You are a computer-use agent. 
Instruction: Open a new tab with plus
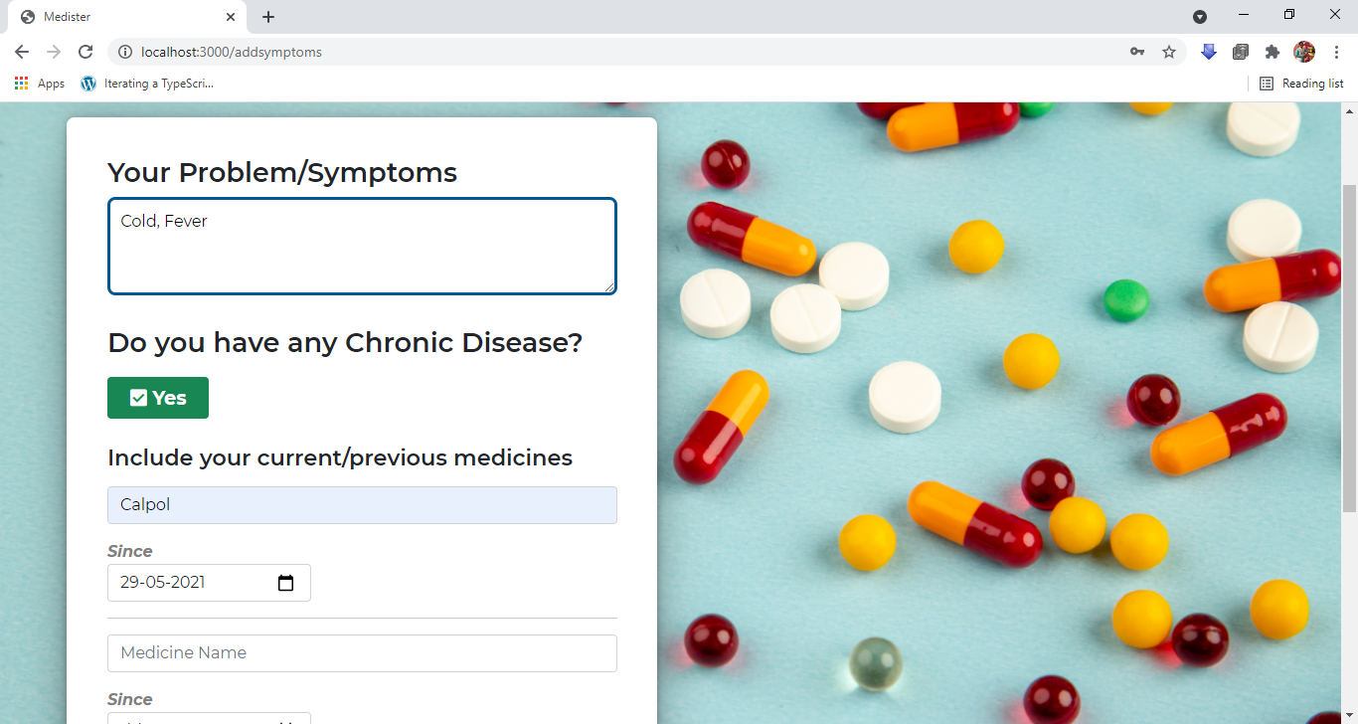pos(268,17)
